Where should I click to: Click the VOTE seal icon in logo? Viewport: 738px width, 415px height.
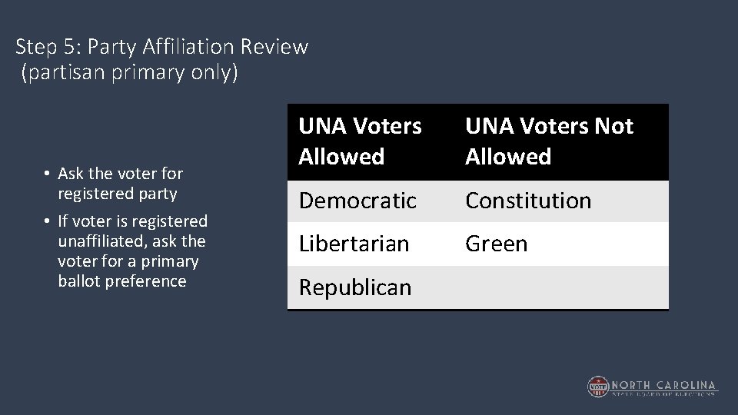point(599,387)
